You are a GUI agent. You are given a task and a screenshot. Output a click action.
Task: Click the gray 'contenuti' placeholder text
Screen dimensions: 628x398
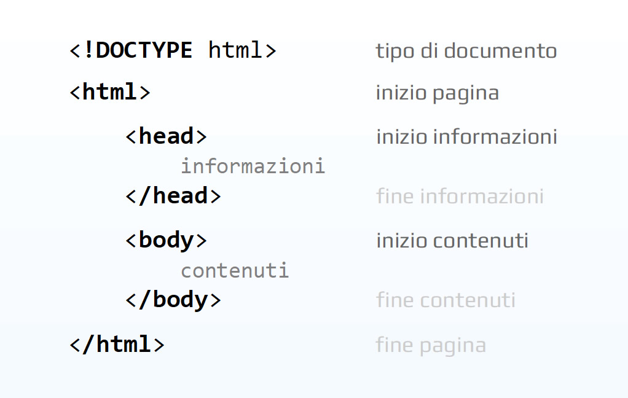[235, 271]
